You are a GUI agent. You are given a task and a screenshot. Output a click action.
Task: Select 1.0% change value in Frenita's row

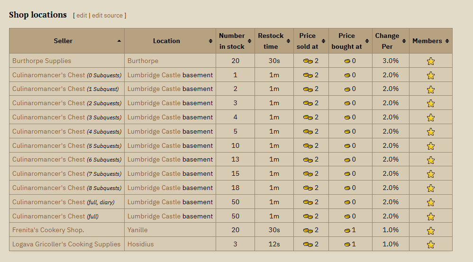coord(391,230)
